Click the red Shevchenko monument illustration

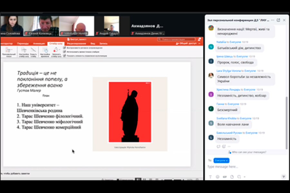coord(130,112)
